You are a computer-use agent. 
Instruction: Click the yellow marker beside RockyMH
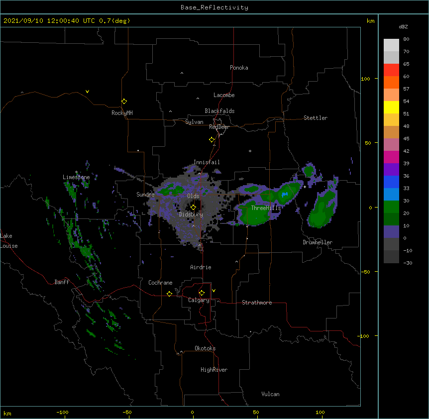coord(124,101)
